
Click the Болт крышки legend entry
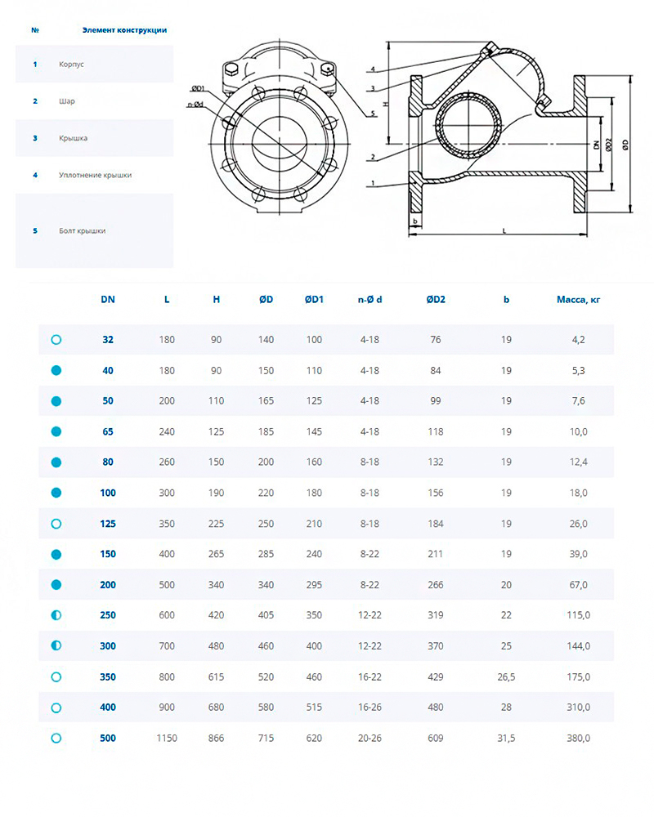[x=94, y=230]
